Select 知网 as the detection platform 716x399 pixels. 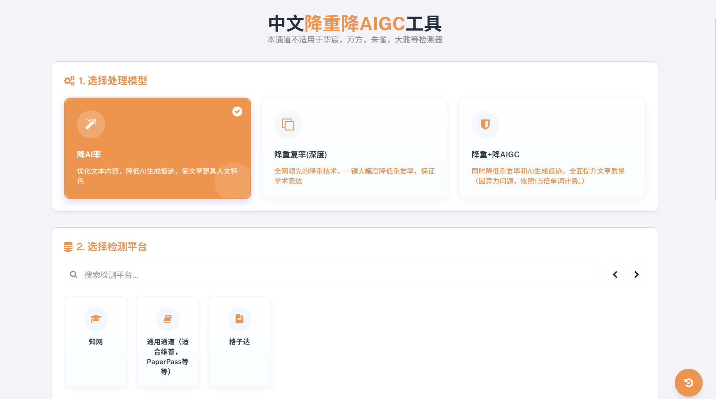(96, 341)
